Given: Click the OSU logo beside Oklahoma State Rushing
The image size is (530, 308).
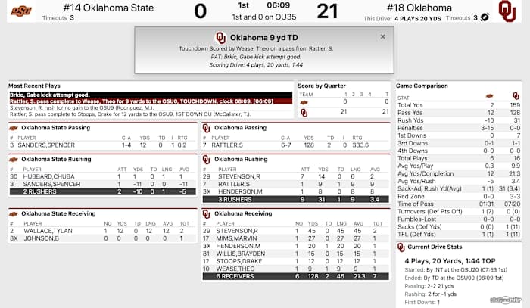Looking at the screenshot, I should 14,159.
